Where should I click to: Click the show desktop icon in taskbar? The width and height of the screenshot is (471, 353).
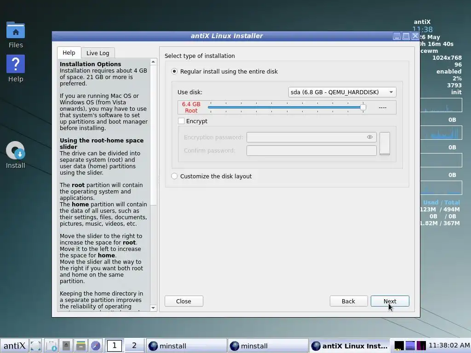[35, 346]
